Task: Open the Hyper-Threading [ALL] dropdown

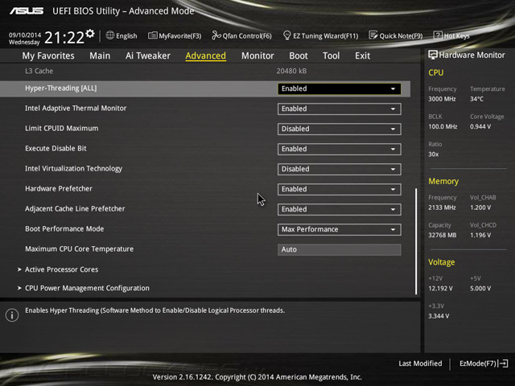Action: click(340, 88)
